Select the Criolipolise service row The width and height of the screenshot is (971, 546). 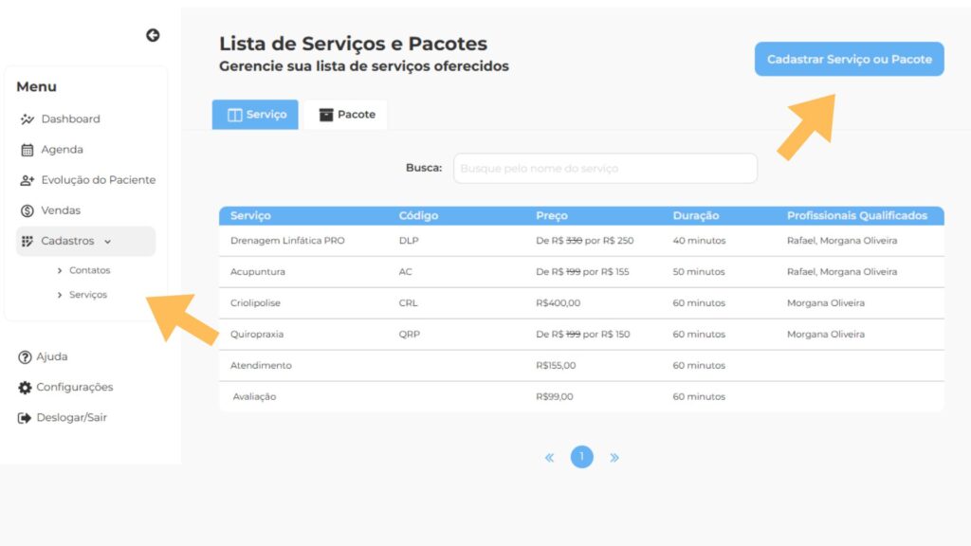tap(256, 303)
